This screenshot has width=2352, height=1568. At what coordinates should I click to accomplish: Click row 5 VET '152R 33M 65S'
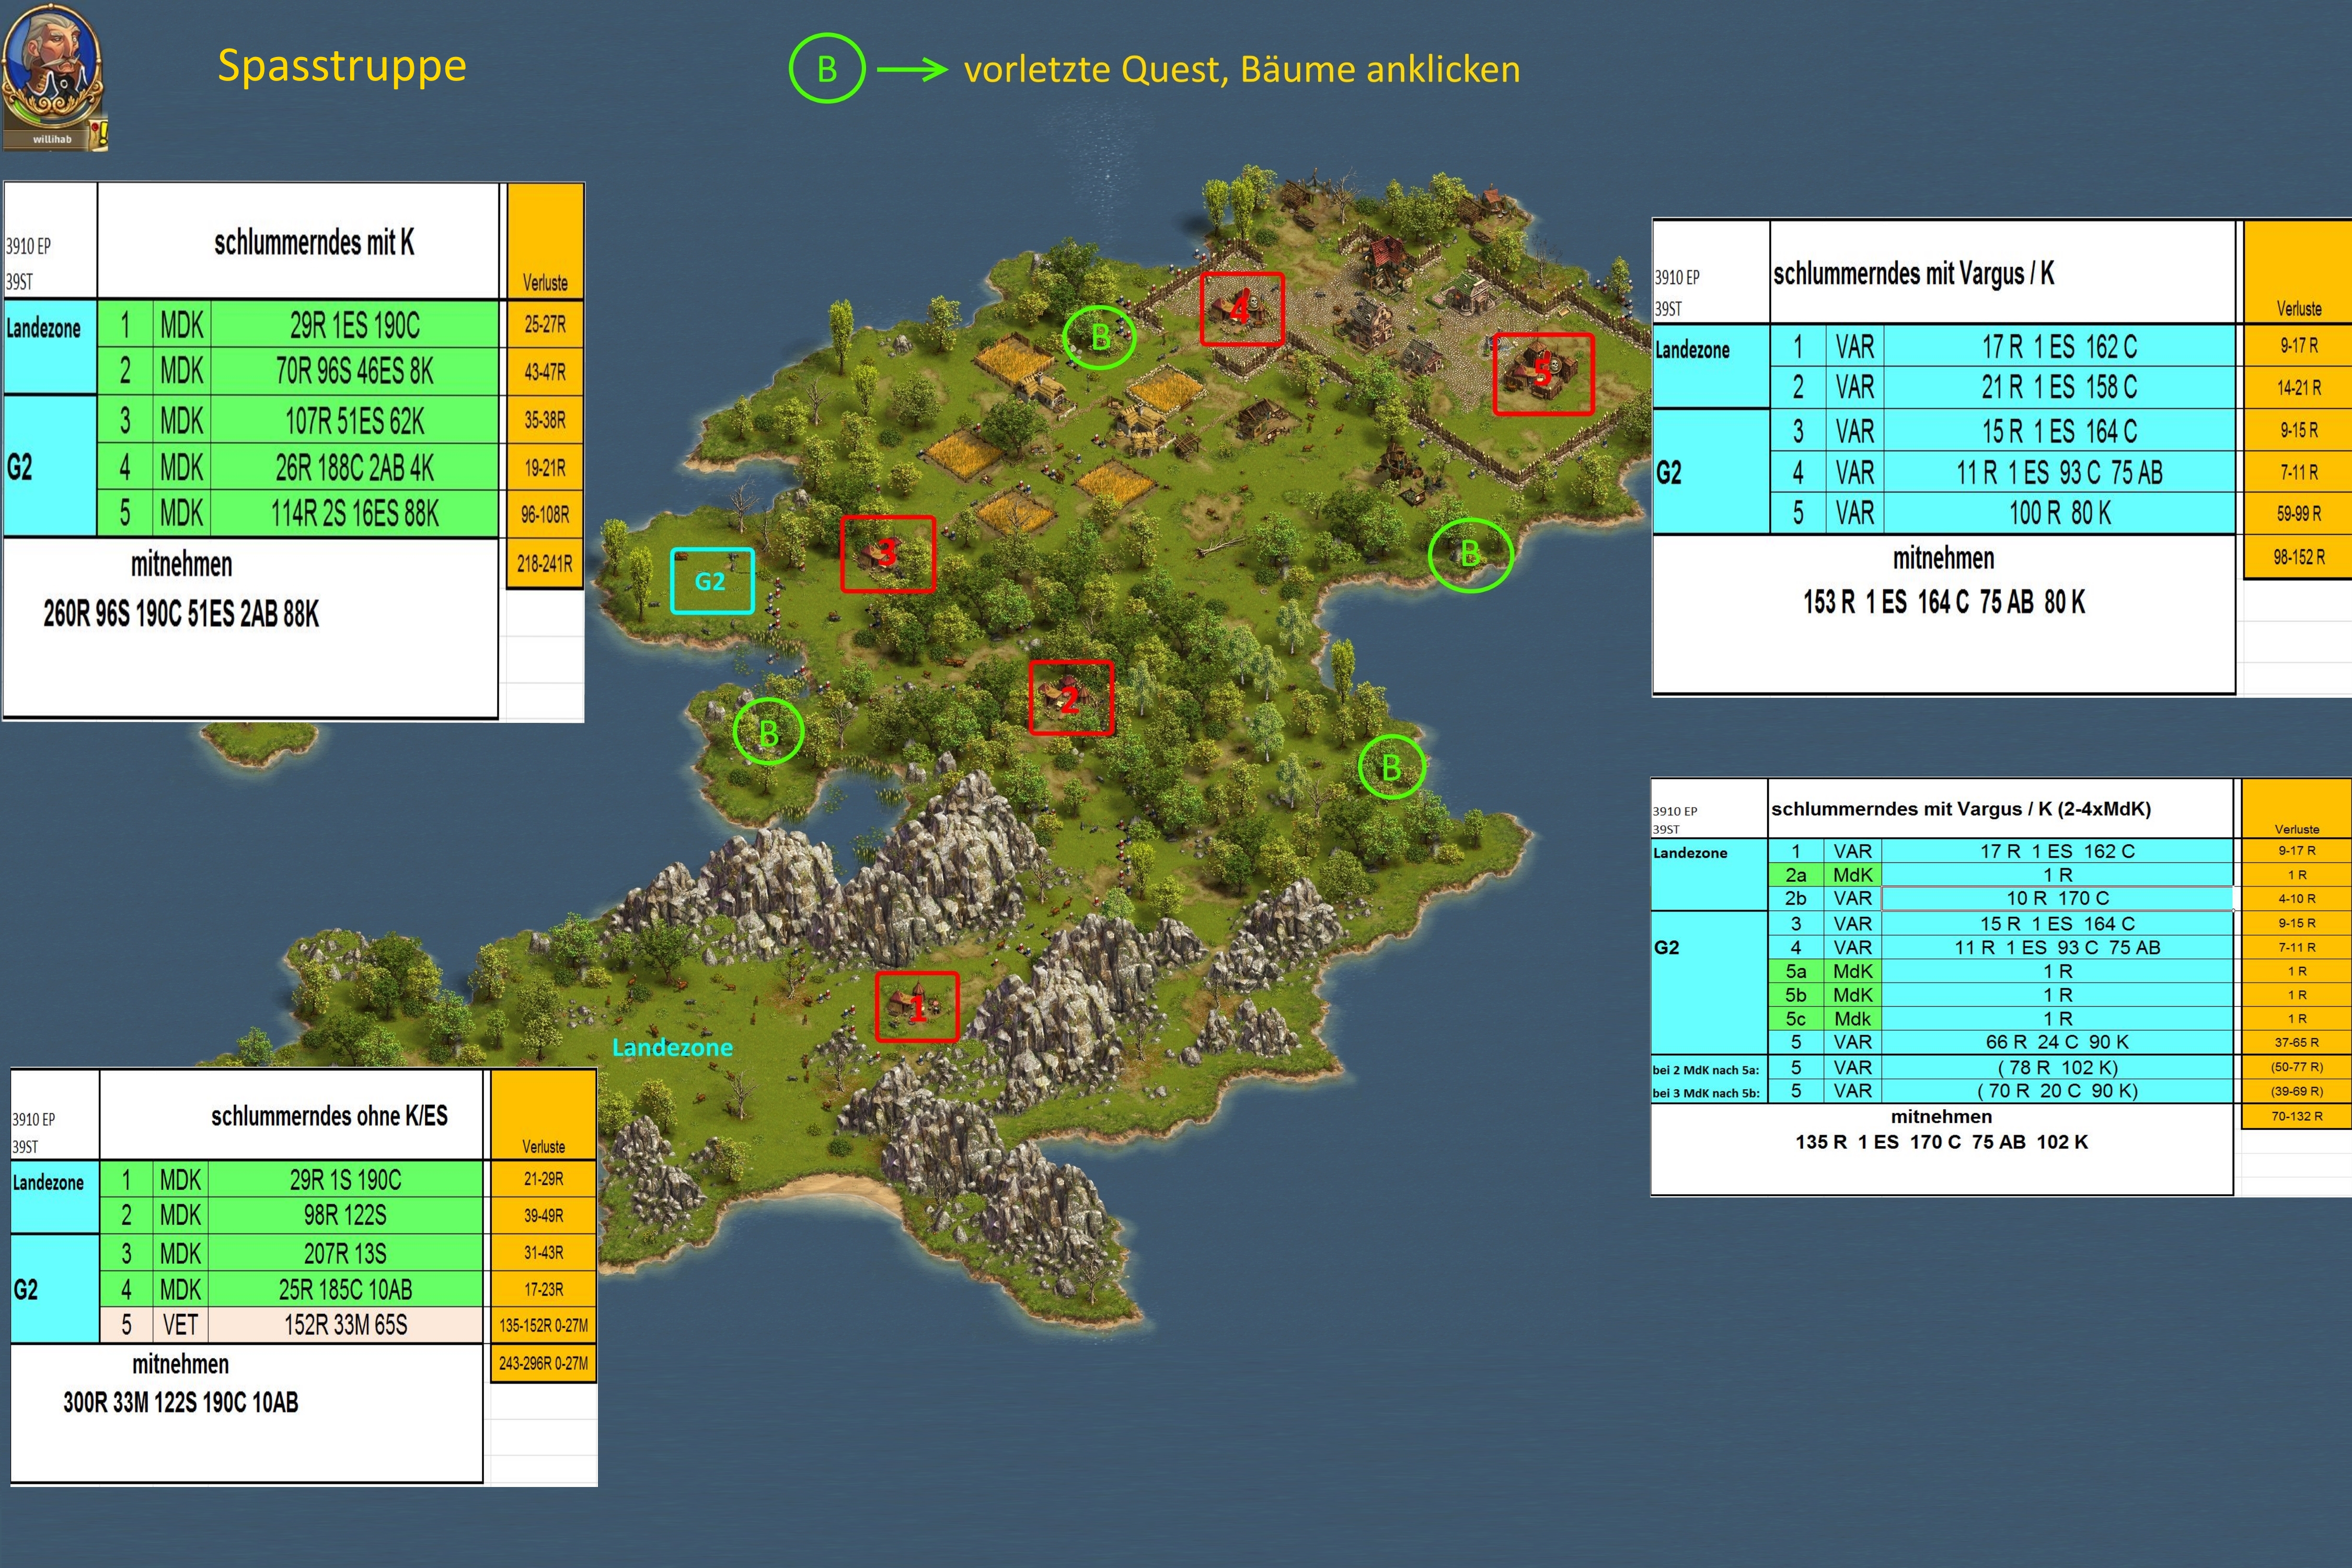click(x=345, y=1325)
